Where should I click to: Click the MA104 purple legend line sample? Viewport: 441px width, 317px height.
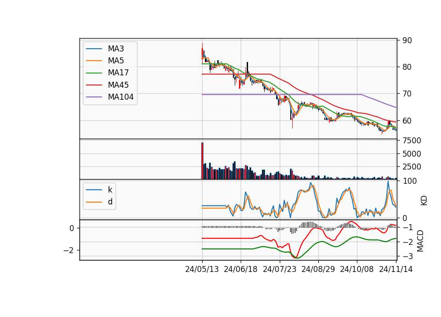pos(94,97)
